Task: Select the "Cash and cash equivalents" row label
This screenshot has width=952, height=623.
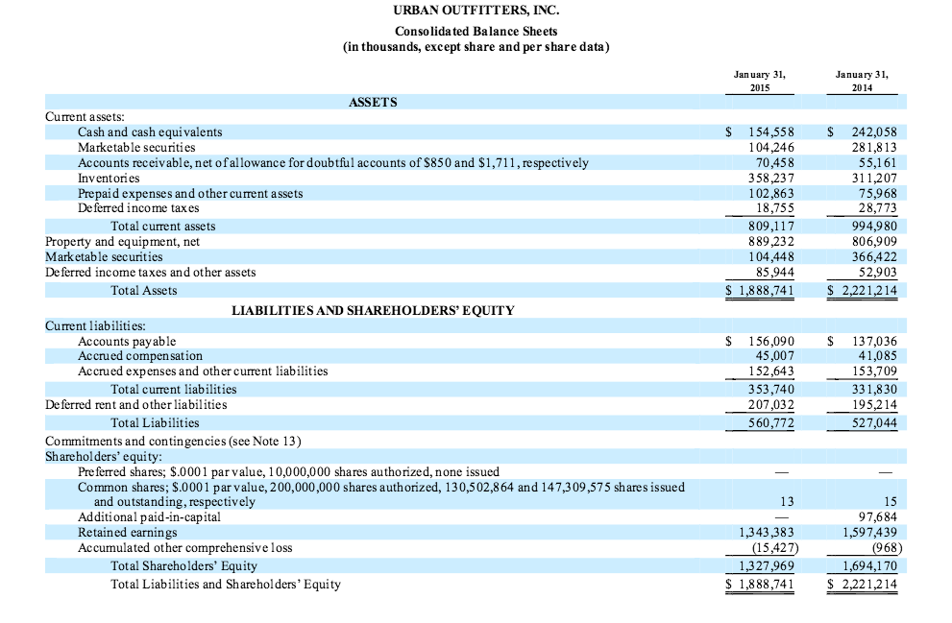Action: (150, 132)
